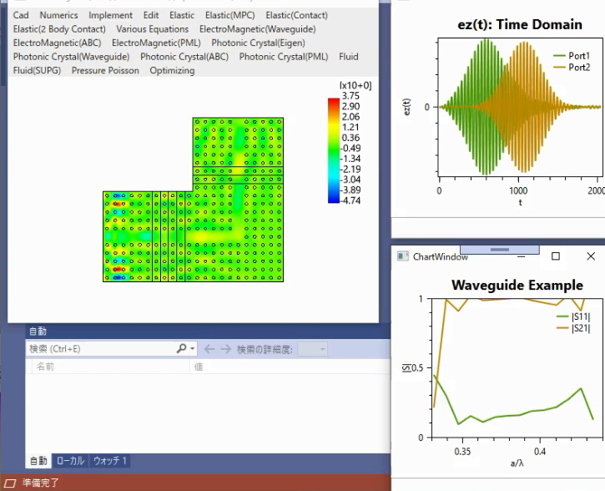Screen dimensions: 605x491
Task: Minimize the ChartWindow
Action: tap(522, 256)
